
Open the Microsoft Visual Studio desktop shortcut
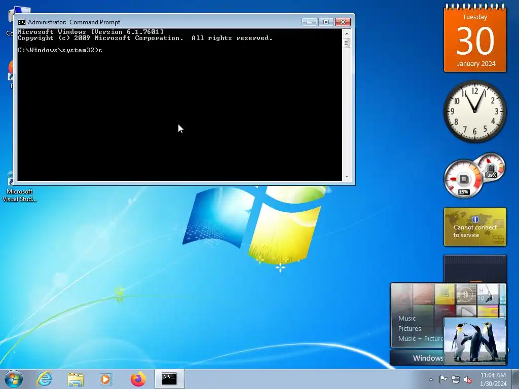[x=19, y=187]
